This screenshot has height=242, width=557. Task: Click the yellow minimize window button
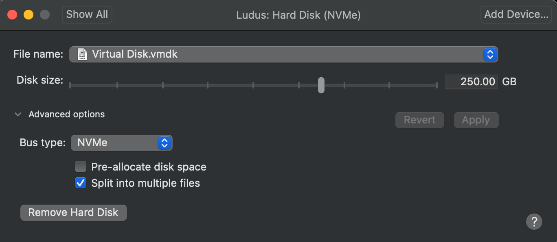click(x=29, y=15)
